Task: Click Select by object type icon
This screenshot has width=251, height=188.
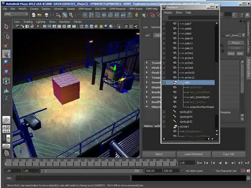Action: [65, 15]
